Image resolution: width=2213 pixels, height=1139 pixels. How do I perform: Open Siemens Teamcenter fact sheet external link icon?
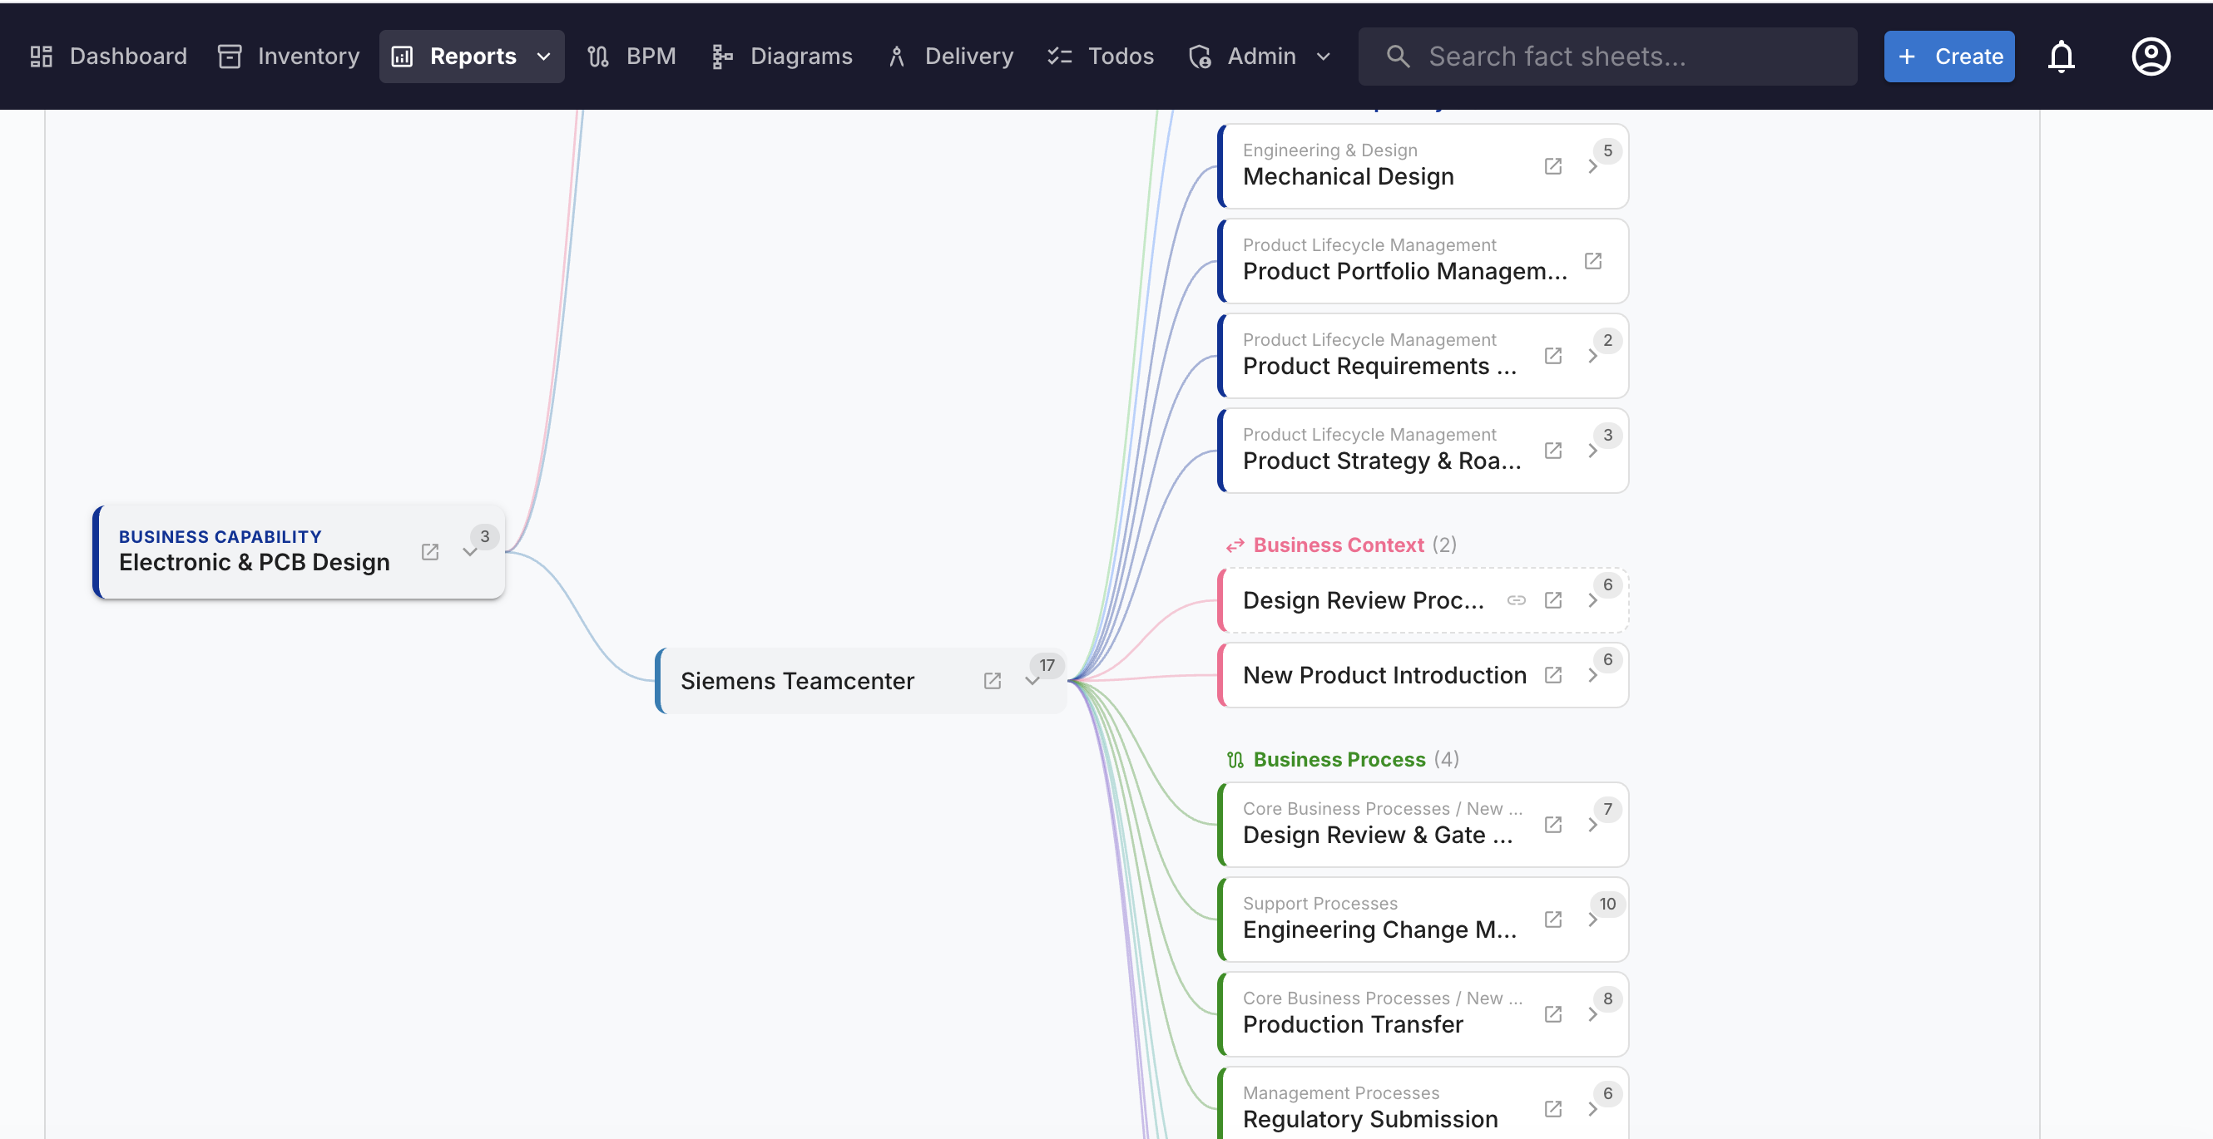click(x=993, y=681)
